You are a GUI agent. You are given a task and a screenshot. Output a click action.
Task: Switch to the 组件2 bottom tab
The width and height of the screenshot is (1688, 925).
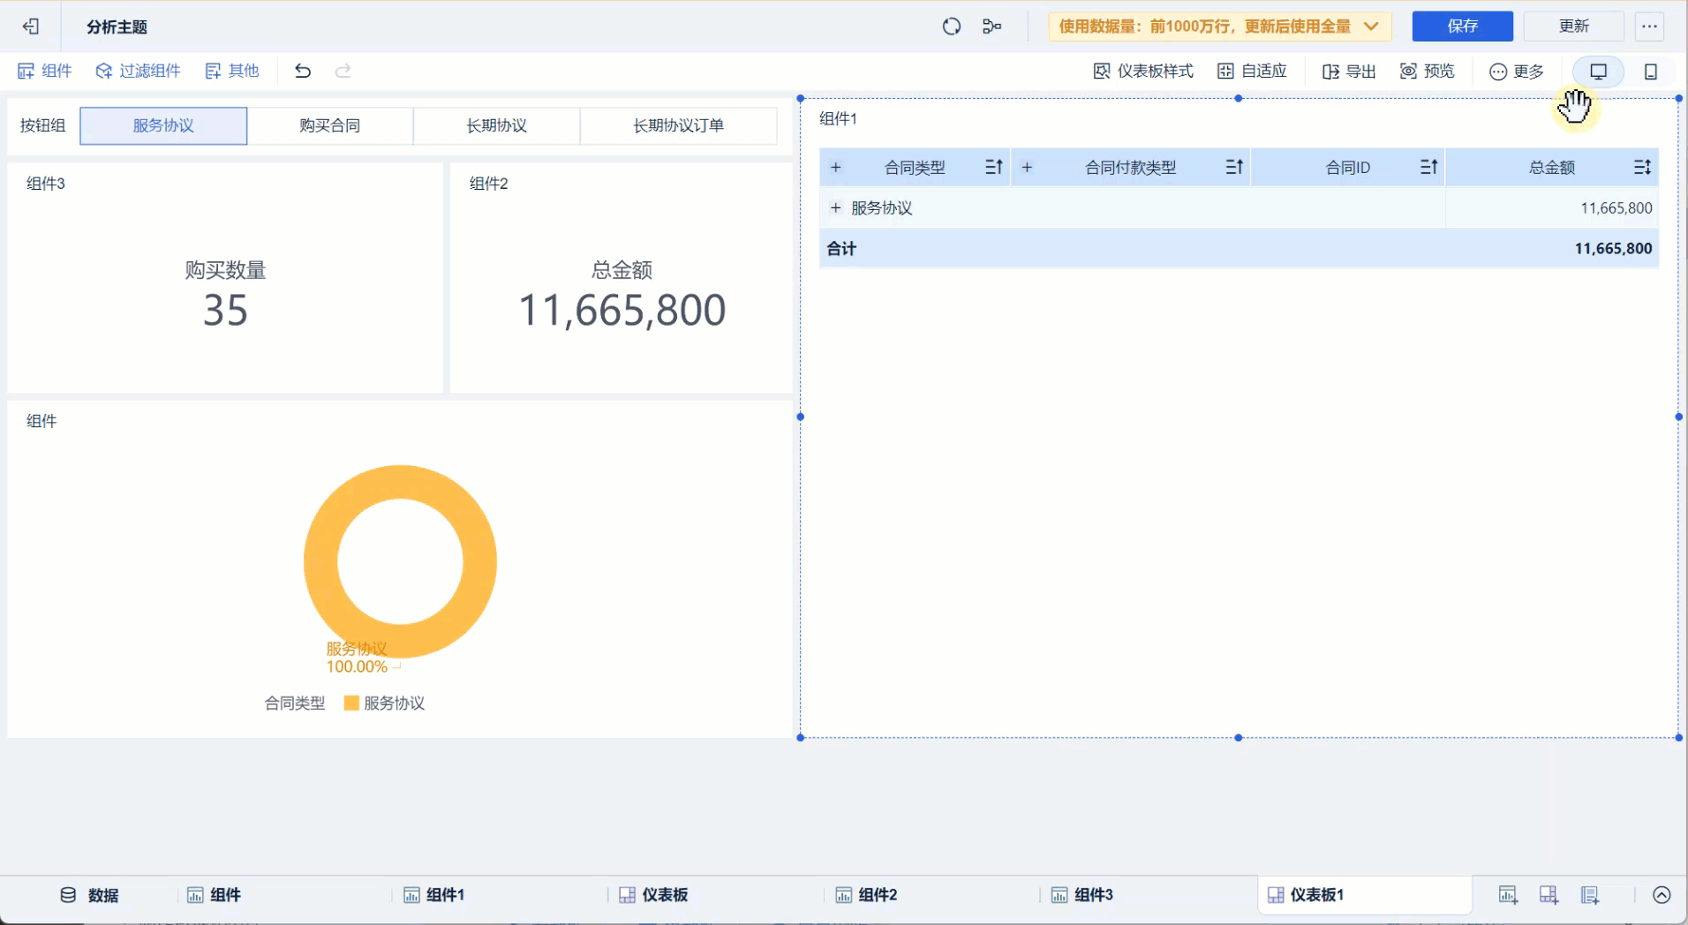click(x=867, y=895)
